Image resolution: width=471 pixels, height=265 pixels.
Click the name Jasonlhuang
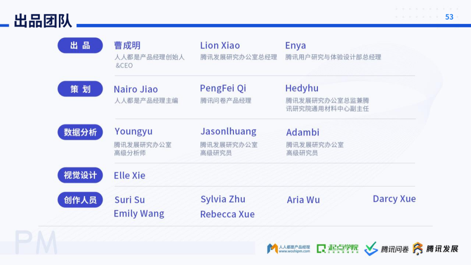click(x=228, y=132)
